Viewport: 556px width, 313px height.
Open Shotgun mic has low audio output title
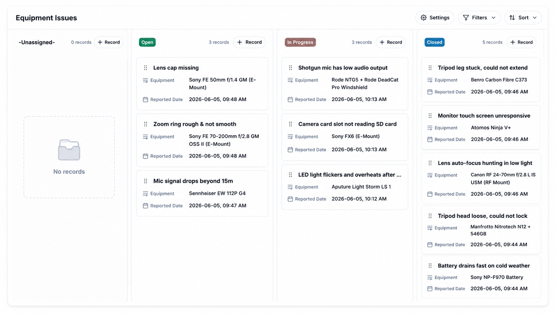(x=343, y=68)
